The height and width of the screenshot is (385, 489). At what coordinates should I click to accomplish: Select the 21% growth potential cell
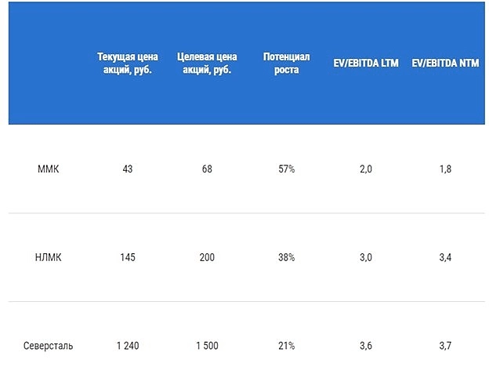287,346
